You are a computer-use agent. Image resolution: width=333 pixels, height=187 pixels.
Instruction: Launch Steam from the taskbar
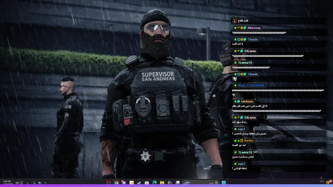[139, 183]
